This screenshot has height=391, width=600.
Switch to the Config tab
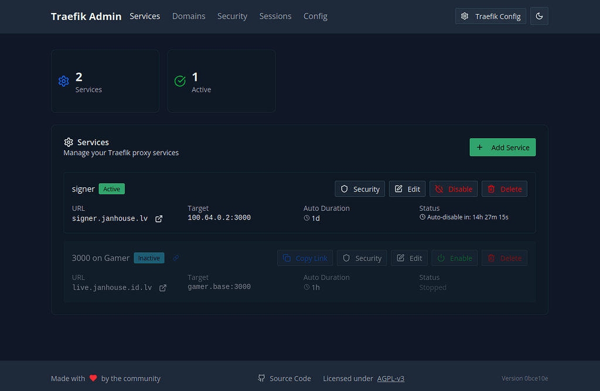[315, 16]
